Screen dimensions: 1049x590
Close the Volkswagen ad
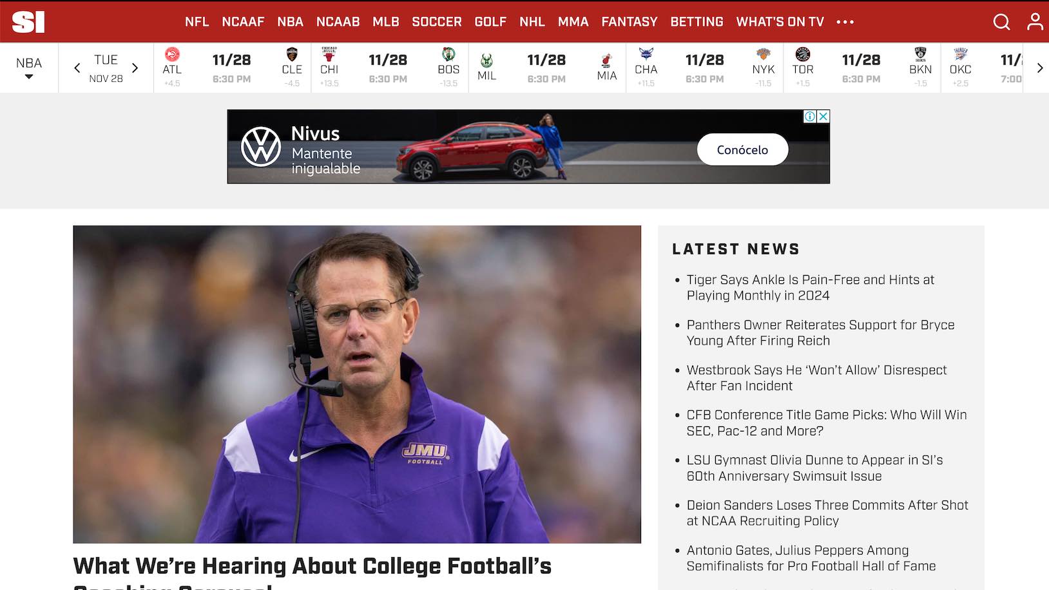coord(823,117)
